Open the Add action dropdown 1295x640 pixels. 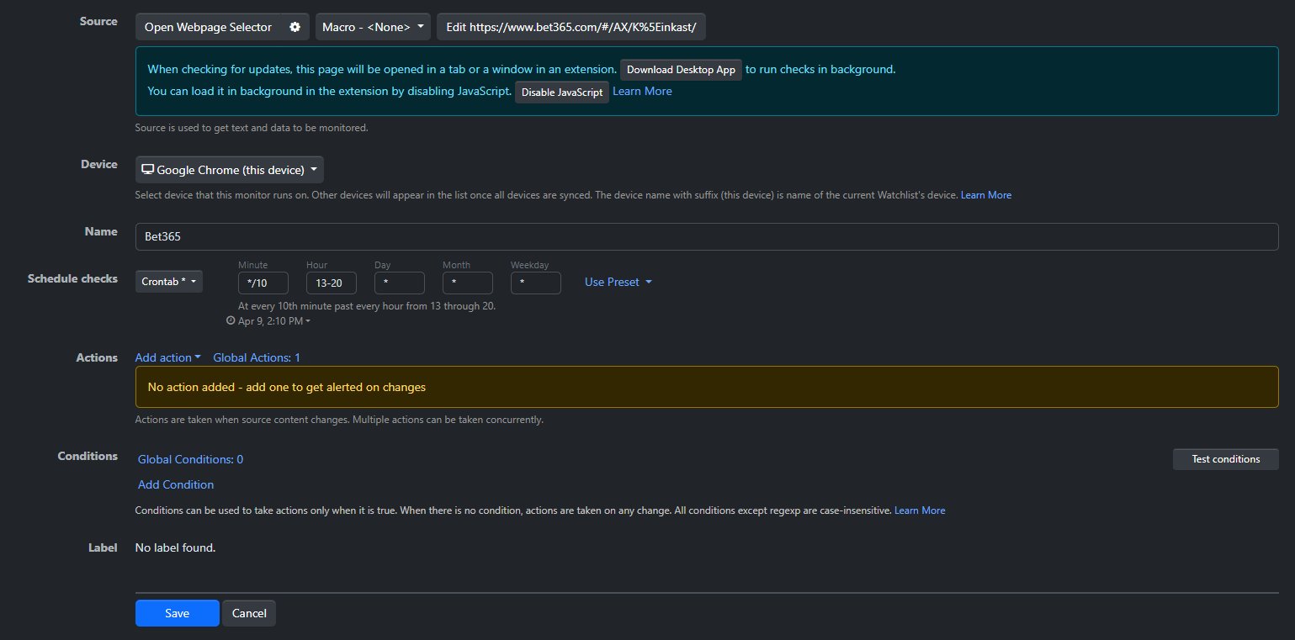tap(167, 357)
